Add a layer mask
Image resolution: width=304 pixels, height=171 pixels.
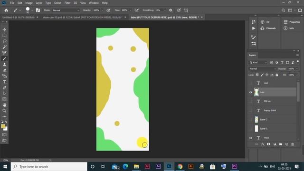pos(268,144)
